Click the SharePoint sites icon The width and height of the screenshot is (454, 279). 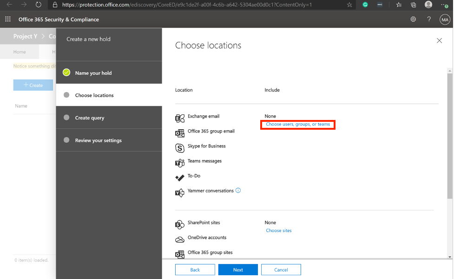point(180,225)
